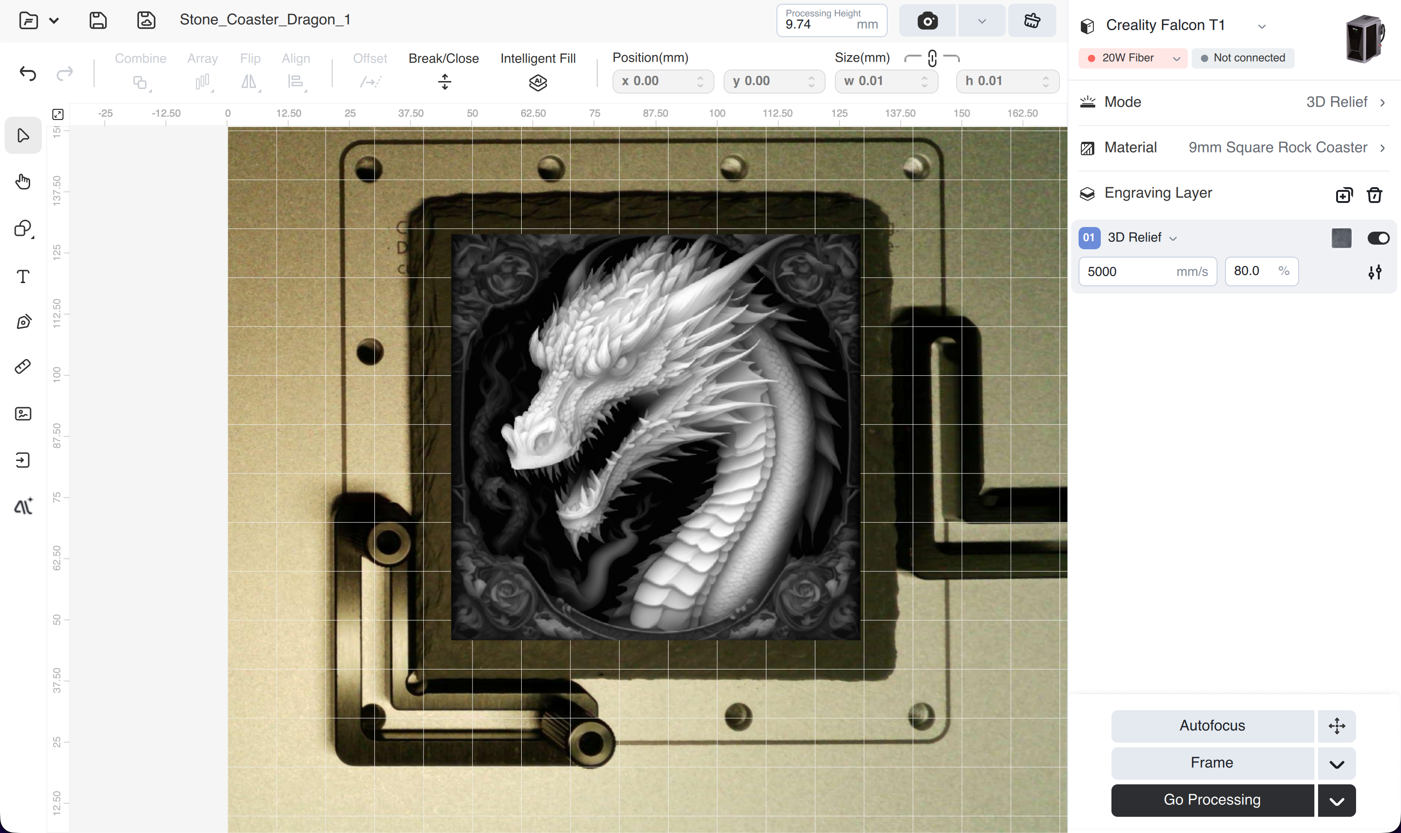Click the Offset toolbar item
The height and width of the screenshot is (833, 1401).
pos(370,72)
